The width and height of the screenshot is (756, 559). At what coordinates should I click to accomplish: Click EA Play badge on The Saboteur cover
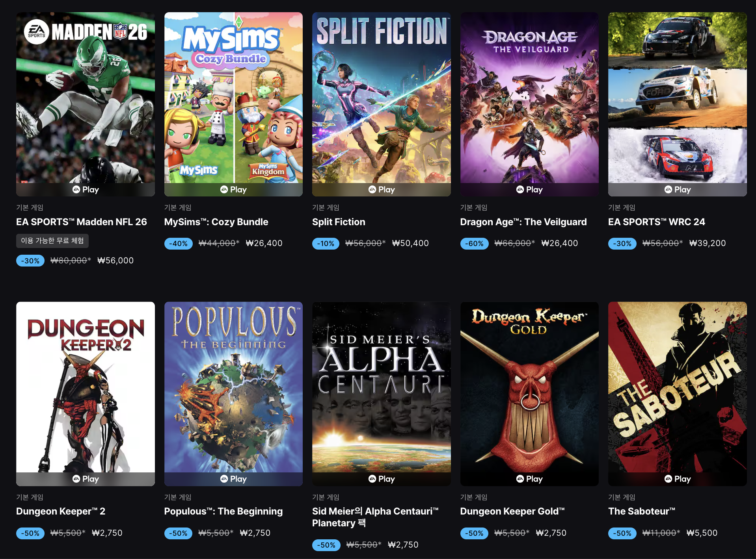point(678,479)
